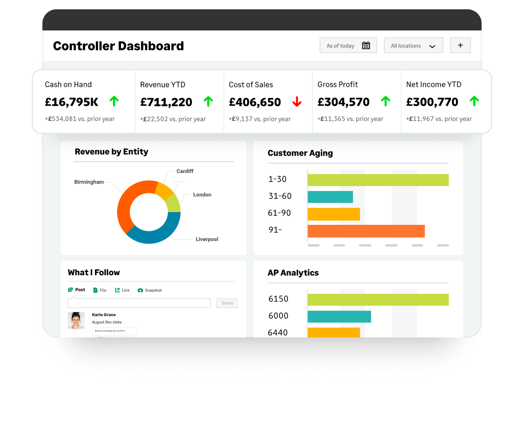Click the August Rev state post text
Image resolution: width=524 pixels, height=431 pixels.
point(107,322)
